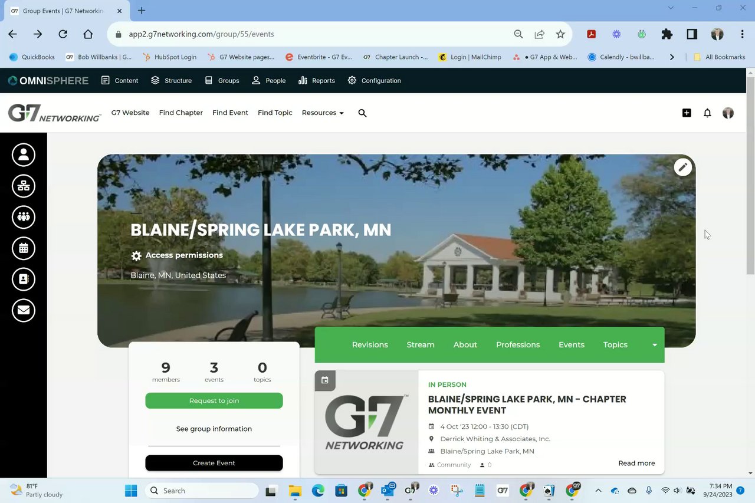
Task: Open the Find Chapter link
Action: tap(181, 113)
